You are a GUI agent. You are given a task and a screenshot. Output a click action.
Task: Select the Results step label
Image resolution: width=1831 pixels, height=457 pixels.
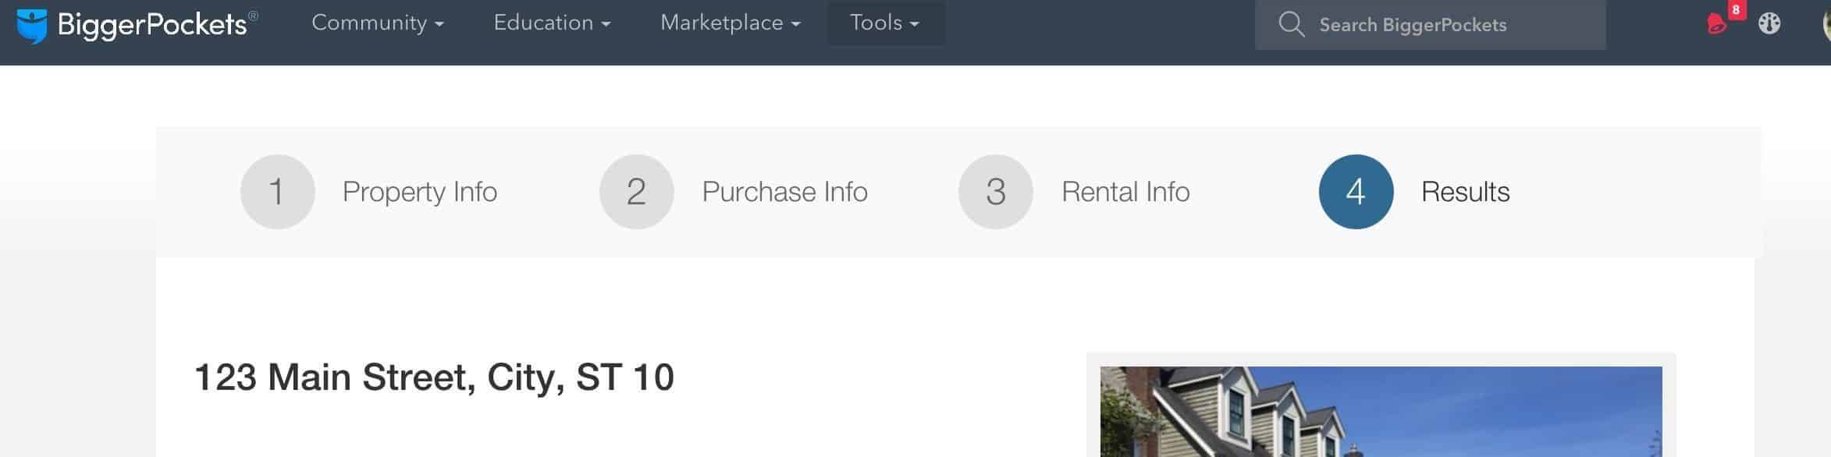tap(1465, 192)
